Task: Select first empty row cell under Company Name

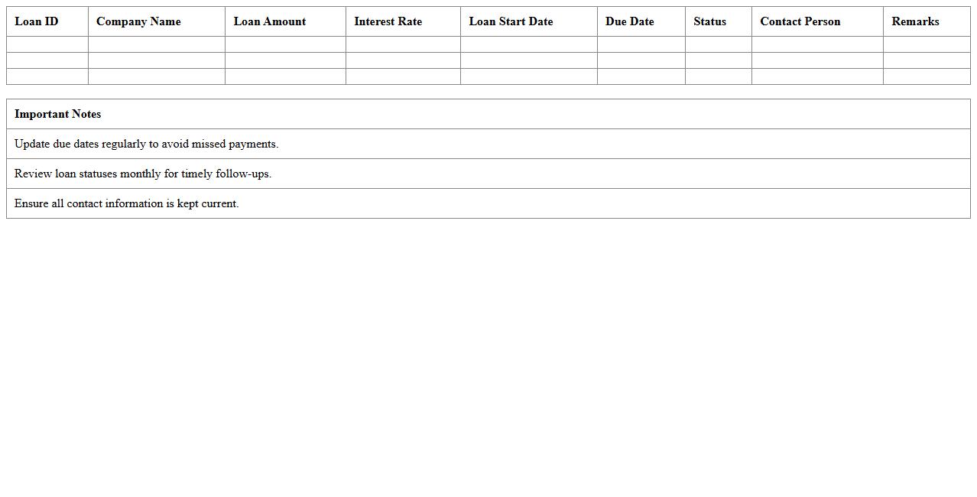Action: (156, 44)
